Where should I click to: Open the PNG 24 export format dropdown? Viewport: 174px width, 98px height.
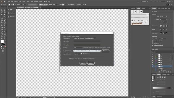[x=77, y=54]
